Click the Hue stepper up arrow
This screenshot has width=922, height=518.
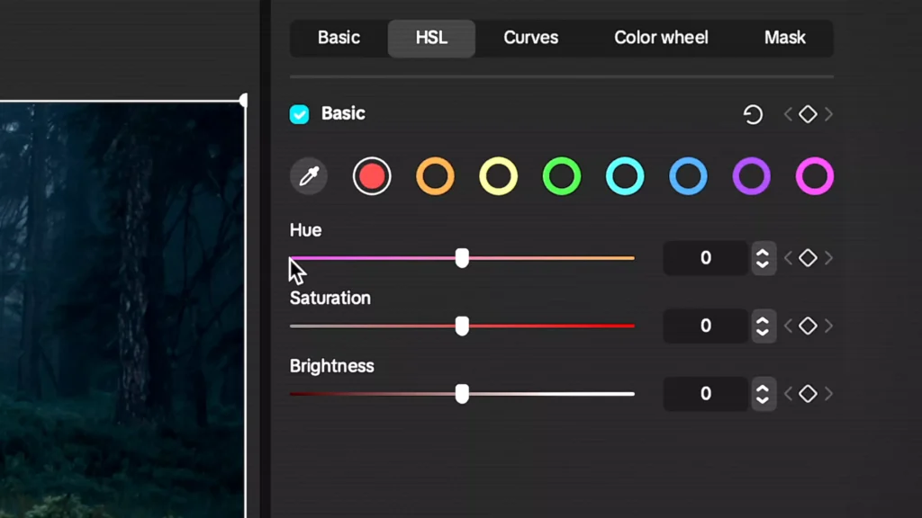click(x=764, y=253)
